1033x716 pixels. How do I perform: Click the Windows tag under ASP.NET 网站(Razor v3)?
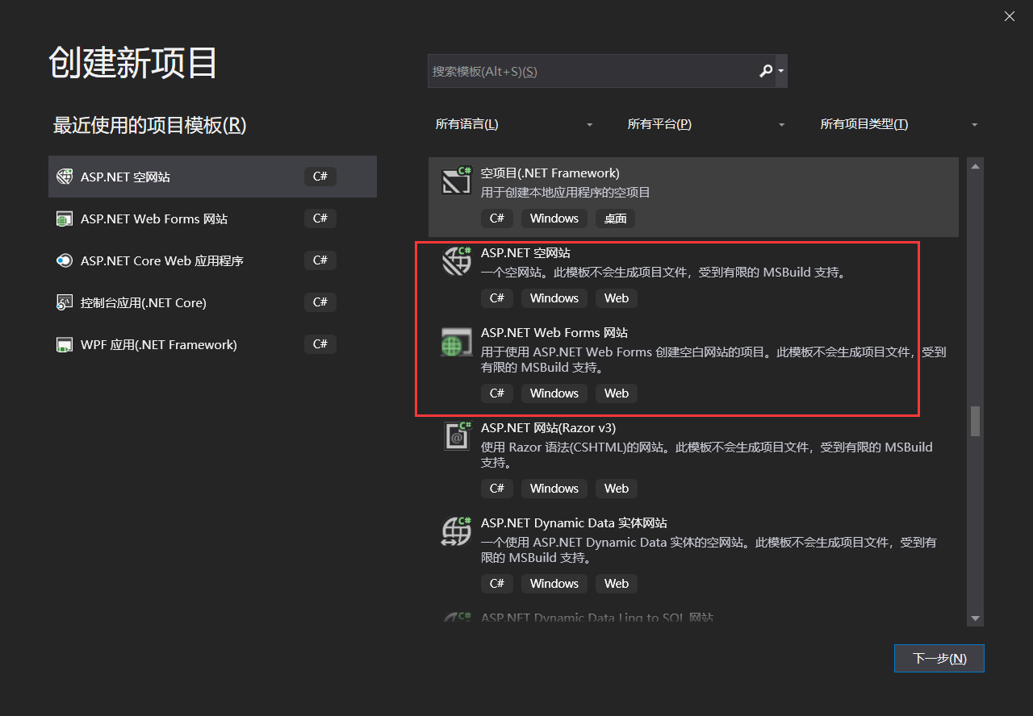click(554, 489)
